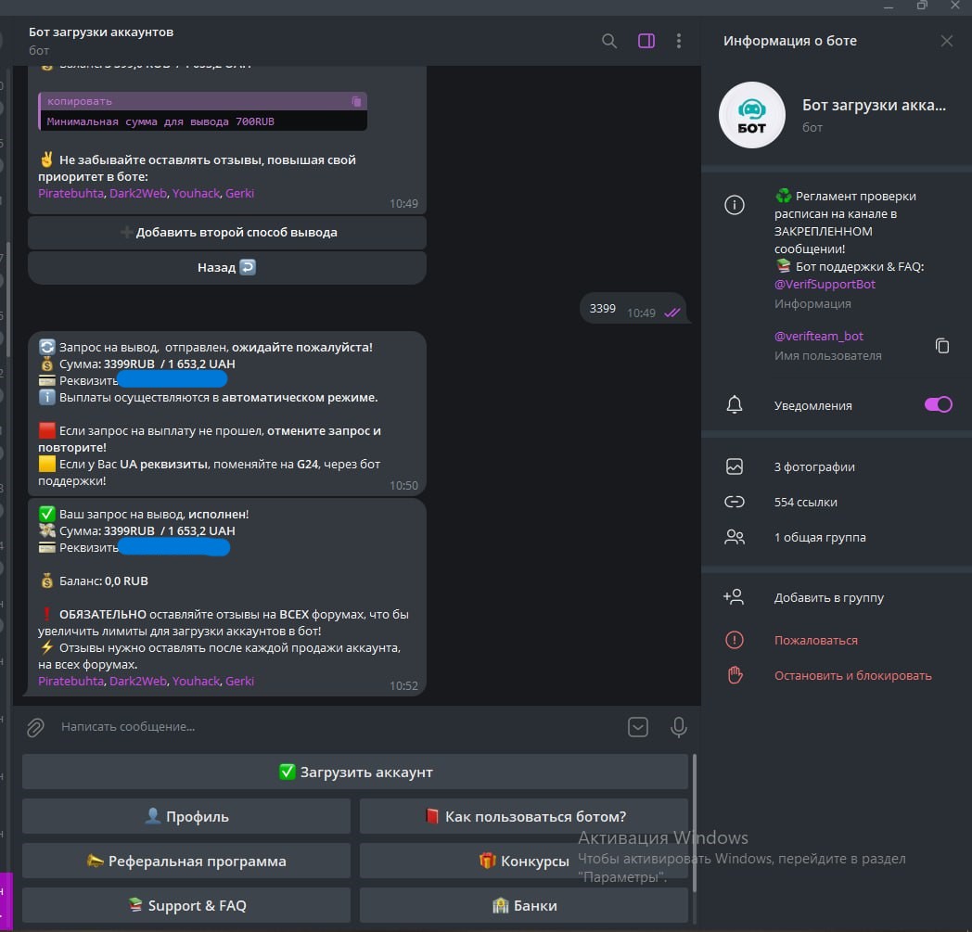Screen dimensions: 972x932
Task: Toggle the side panel icon in header
Action: point(646,41)
